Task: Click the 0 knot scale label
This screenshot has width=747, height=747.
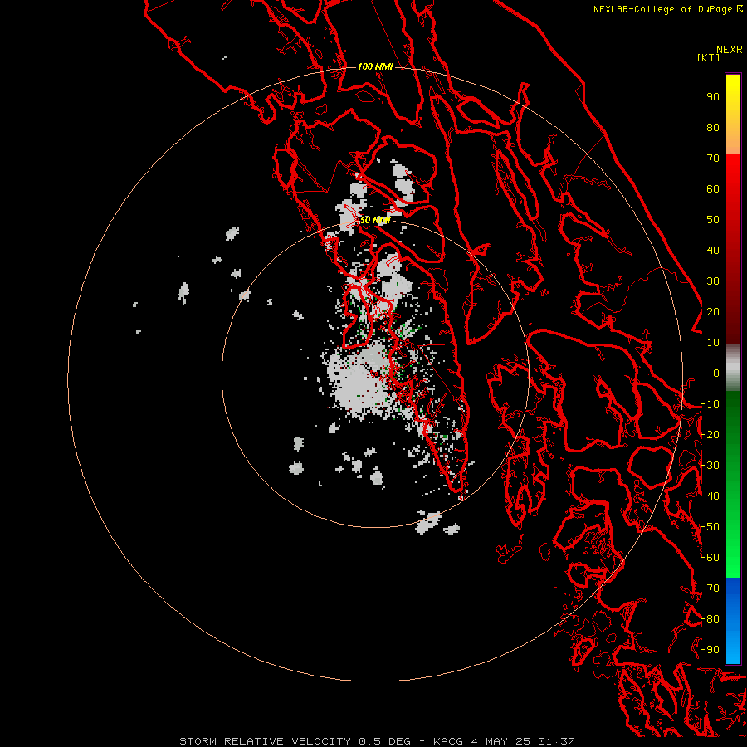Action: [x=716, y=373]
